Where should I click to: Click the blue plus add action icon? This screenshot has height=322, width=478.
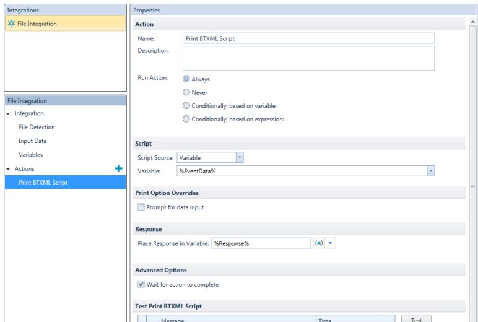point(119,168)
